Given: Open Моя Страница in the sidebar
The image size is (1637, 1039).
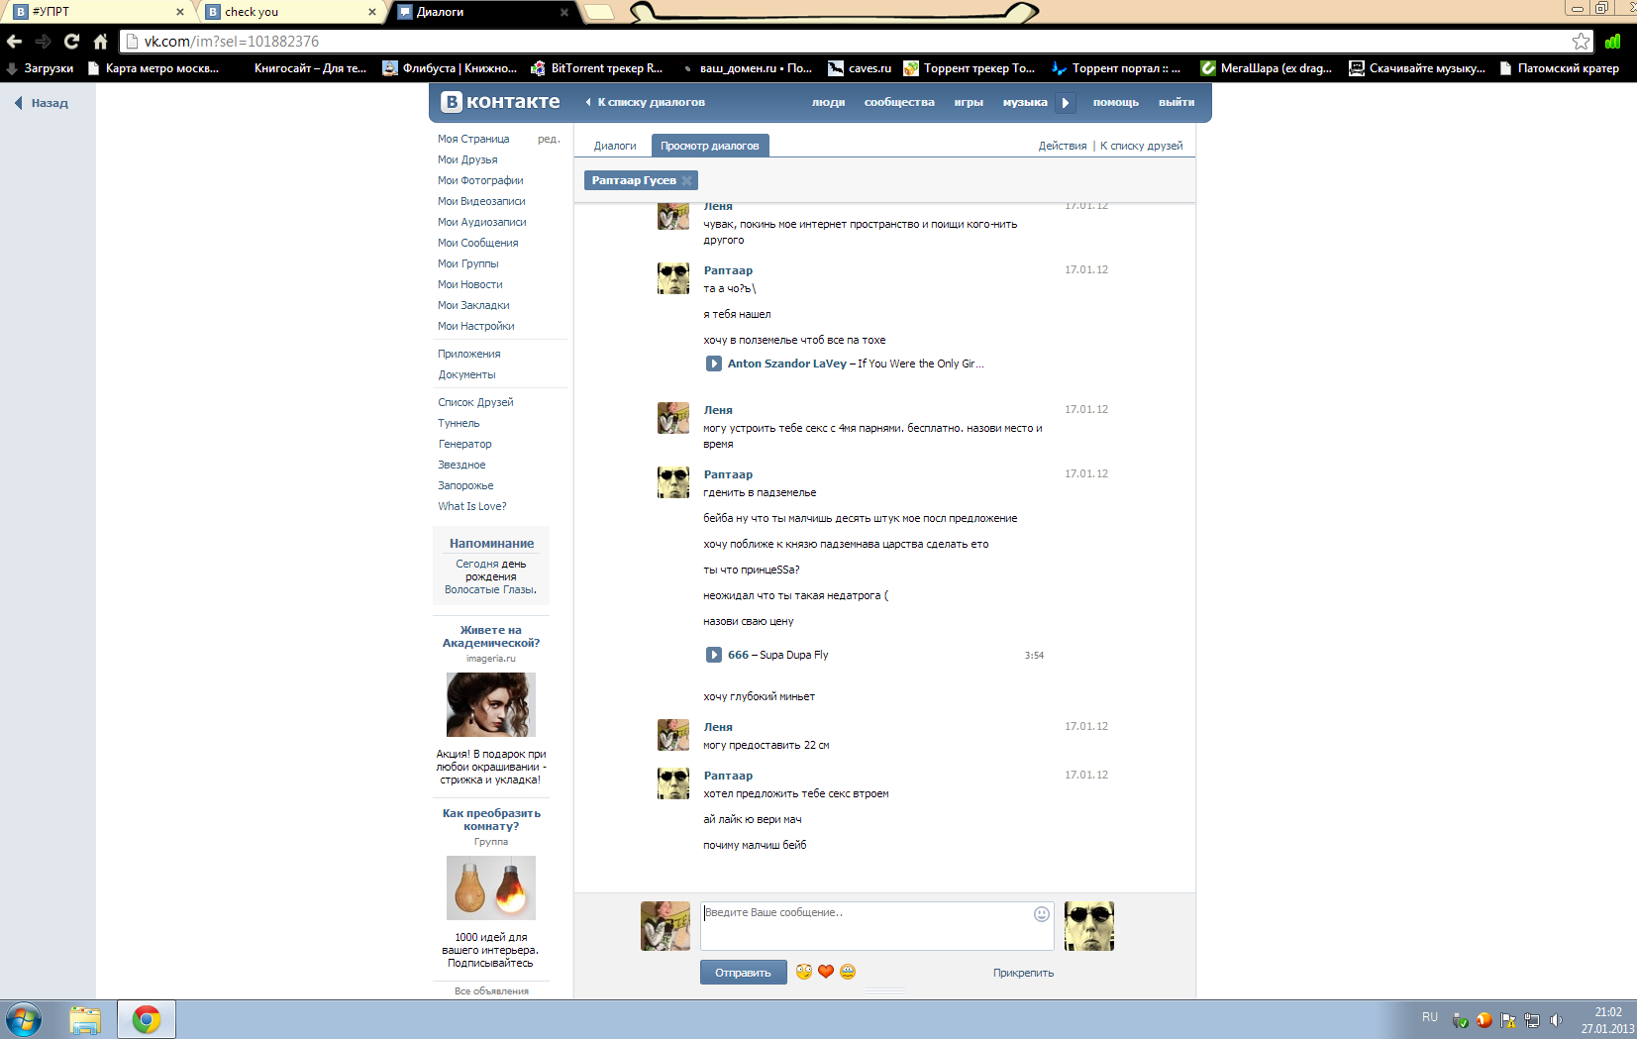Looking at the screenshot, I should coord(473,139).
